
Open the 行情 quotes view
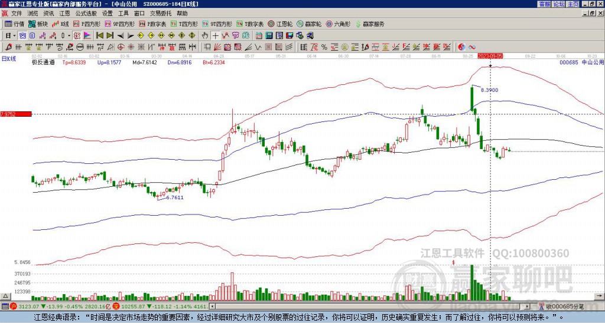[14, 24]
